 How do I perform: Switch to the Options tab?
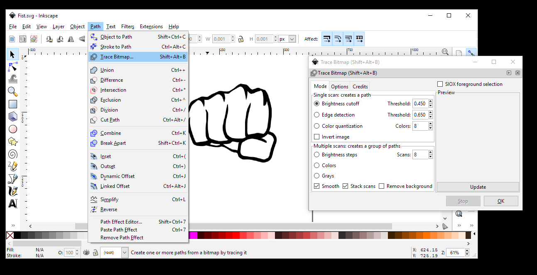339,86
